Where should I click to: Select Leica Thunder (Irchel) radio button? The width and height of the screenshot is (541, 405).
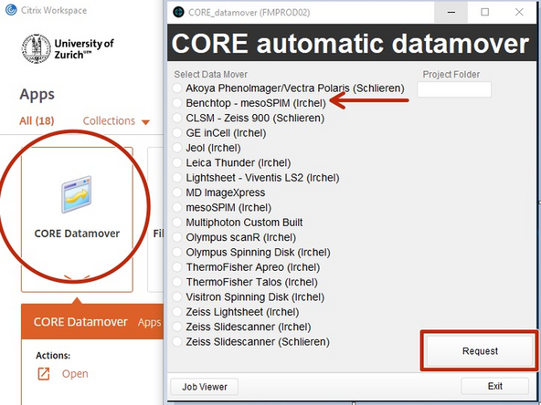pos(177,162)
